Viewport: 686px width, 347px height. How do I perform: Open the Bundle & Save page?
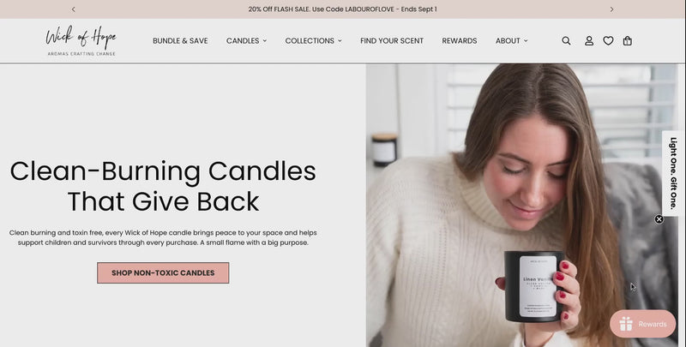[180, 40]
